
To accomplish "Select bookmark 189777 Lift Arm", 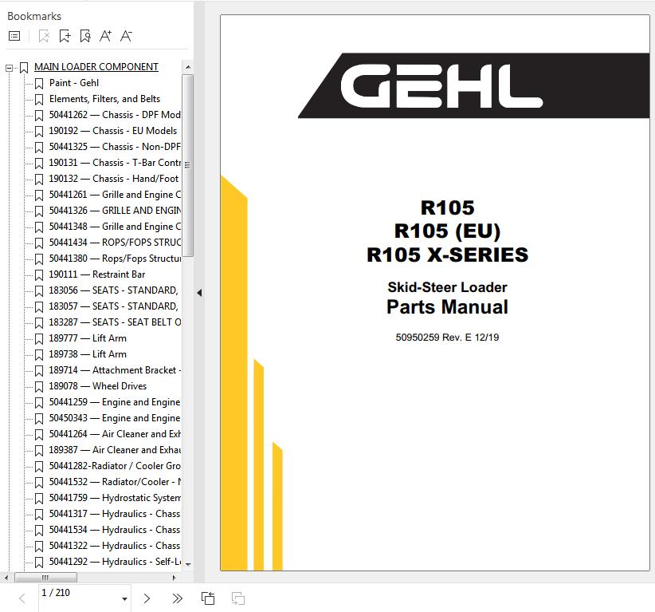I will pos(88,338).
